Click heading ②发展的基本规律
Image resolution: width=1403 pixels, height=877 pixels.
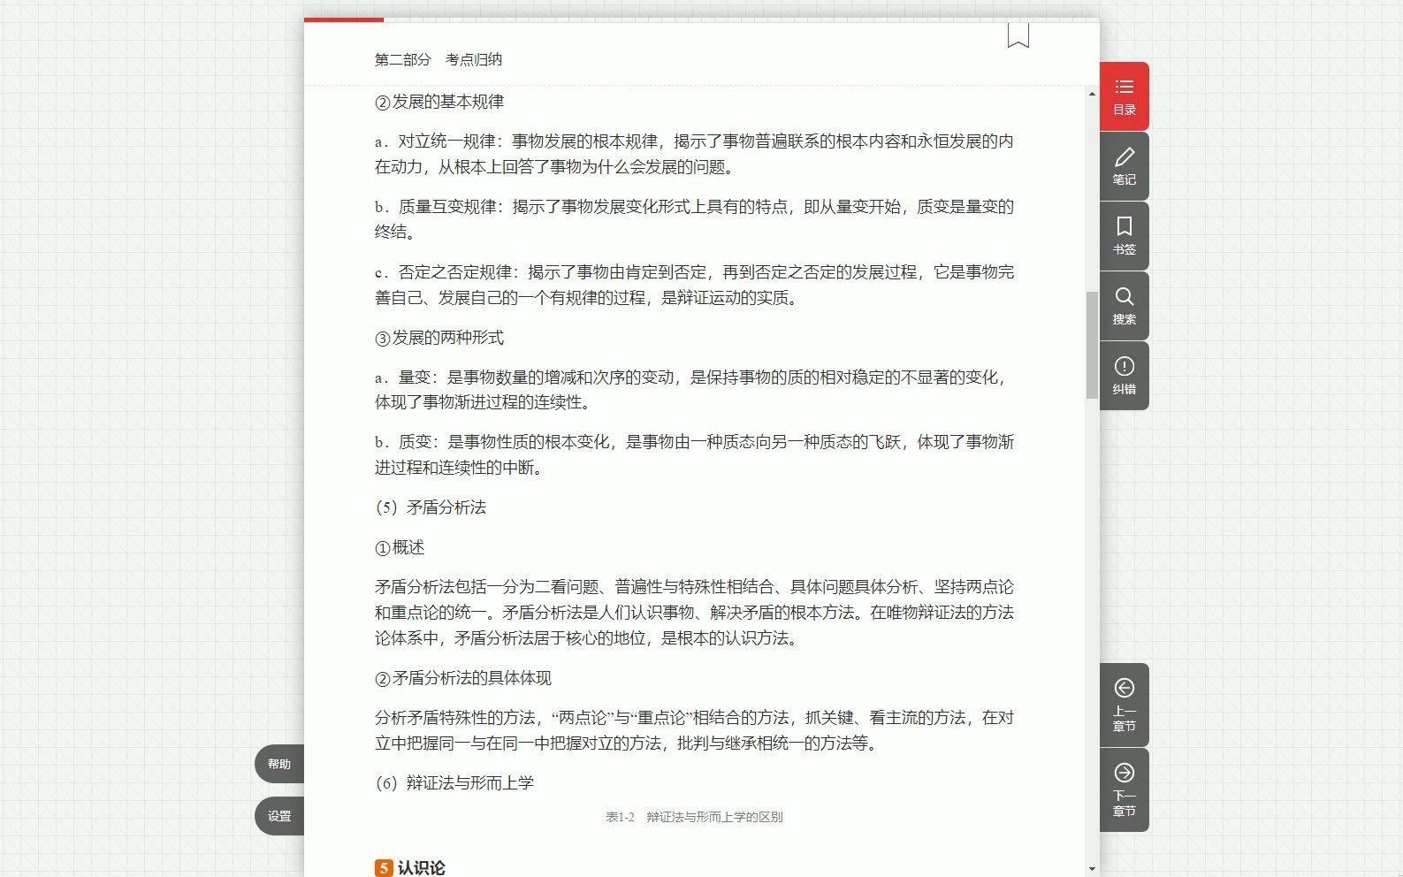pyautogui.click(x=439, y=102)
